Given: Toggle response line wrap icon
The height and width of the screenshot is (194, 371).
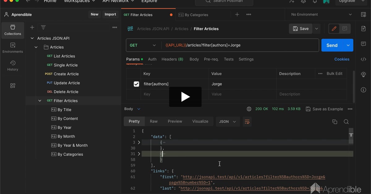Looking at the screenshot, I should tap(247, 122).
